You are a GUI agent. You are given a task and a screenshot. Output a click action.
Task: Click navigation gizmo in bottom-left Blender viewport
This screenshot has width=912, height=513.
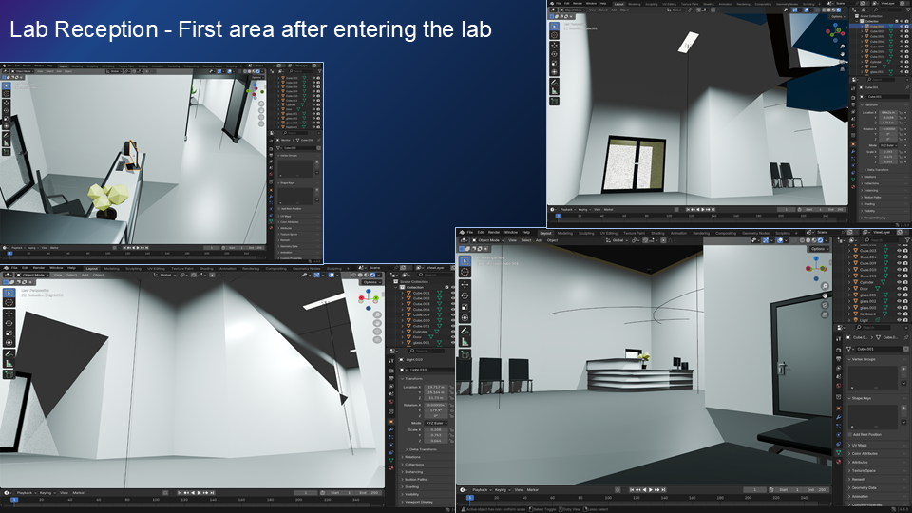[369, 299]
